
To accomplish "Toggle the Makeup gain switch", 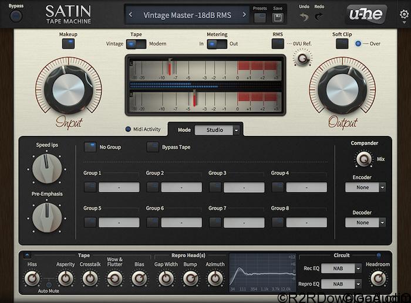I will pos(68,44).
